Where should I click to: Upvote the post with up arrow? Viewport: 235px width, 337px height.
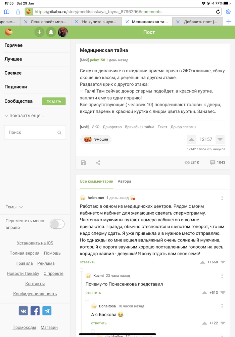[x=191, y=140]
